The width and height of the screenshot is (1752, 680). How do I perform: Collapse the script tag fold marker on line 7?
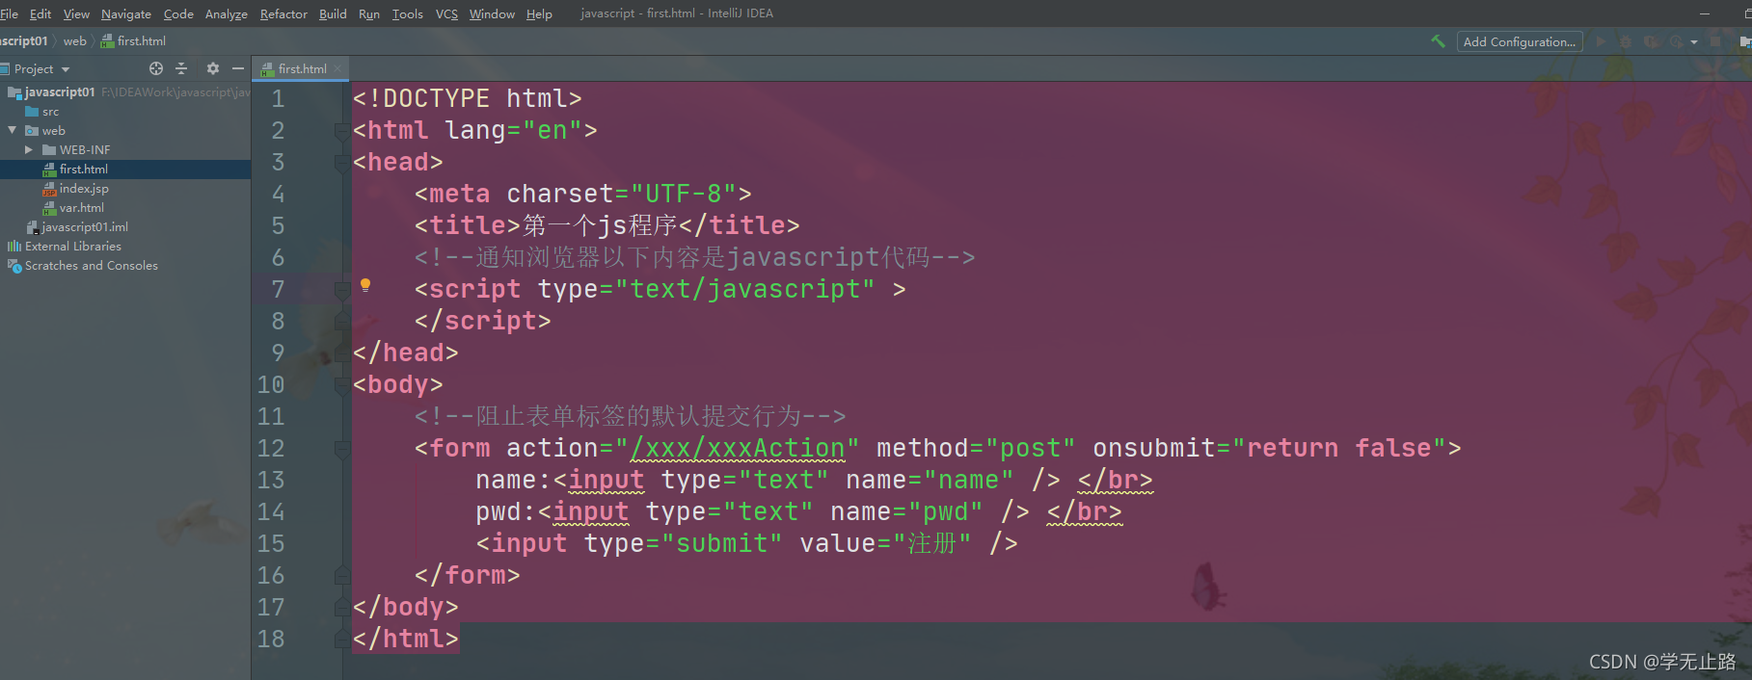[341, 290]
